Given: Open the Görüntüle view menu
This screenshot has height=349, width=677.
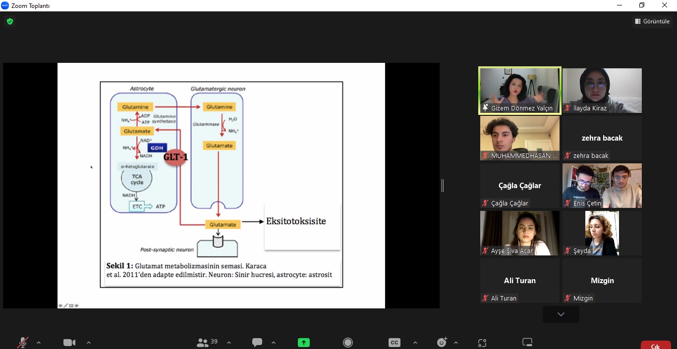Looking at the screenshot, I should click(x=652, y=21).
